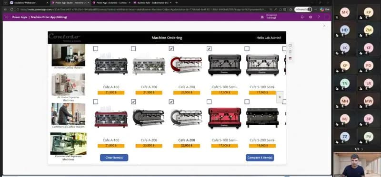Viewport: 381px width, 177px height.
Task: Click the presenter's webcam video tile
Action: click(x=357, y=164)
